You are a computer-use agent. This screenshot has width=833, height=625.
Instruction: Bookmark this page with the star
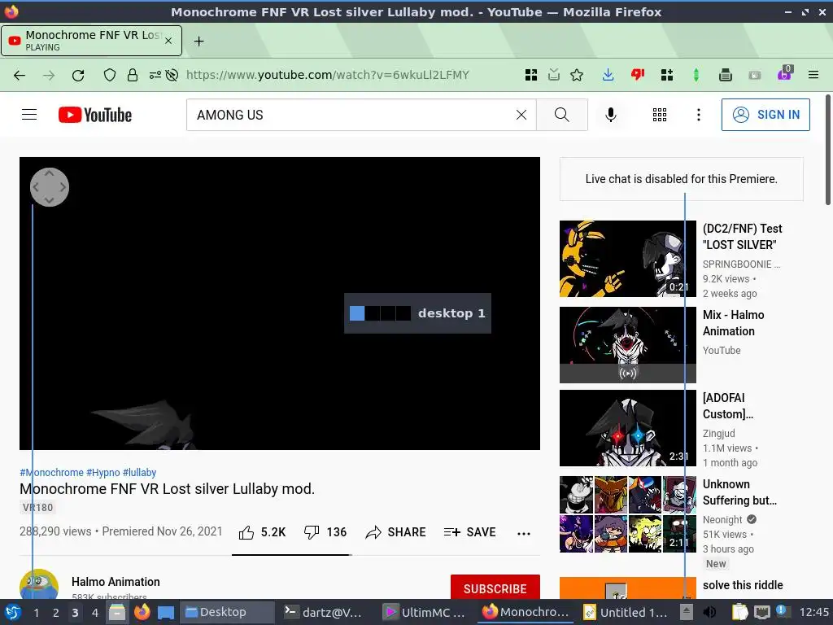[577, 76]
